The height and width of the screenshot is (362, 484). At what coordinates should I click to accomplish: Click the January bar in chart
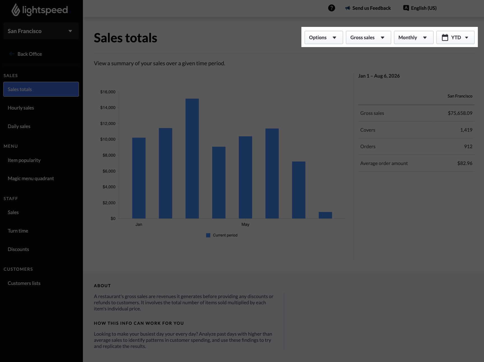point(139,178)
